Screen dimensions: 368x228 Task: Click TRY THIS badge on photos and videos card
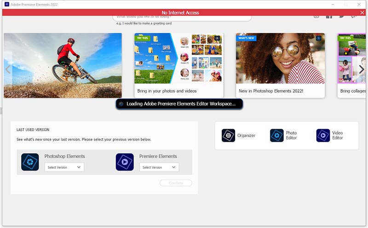pyautogui.click(x=142, y=38)
